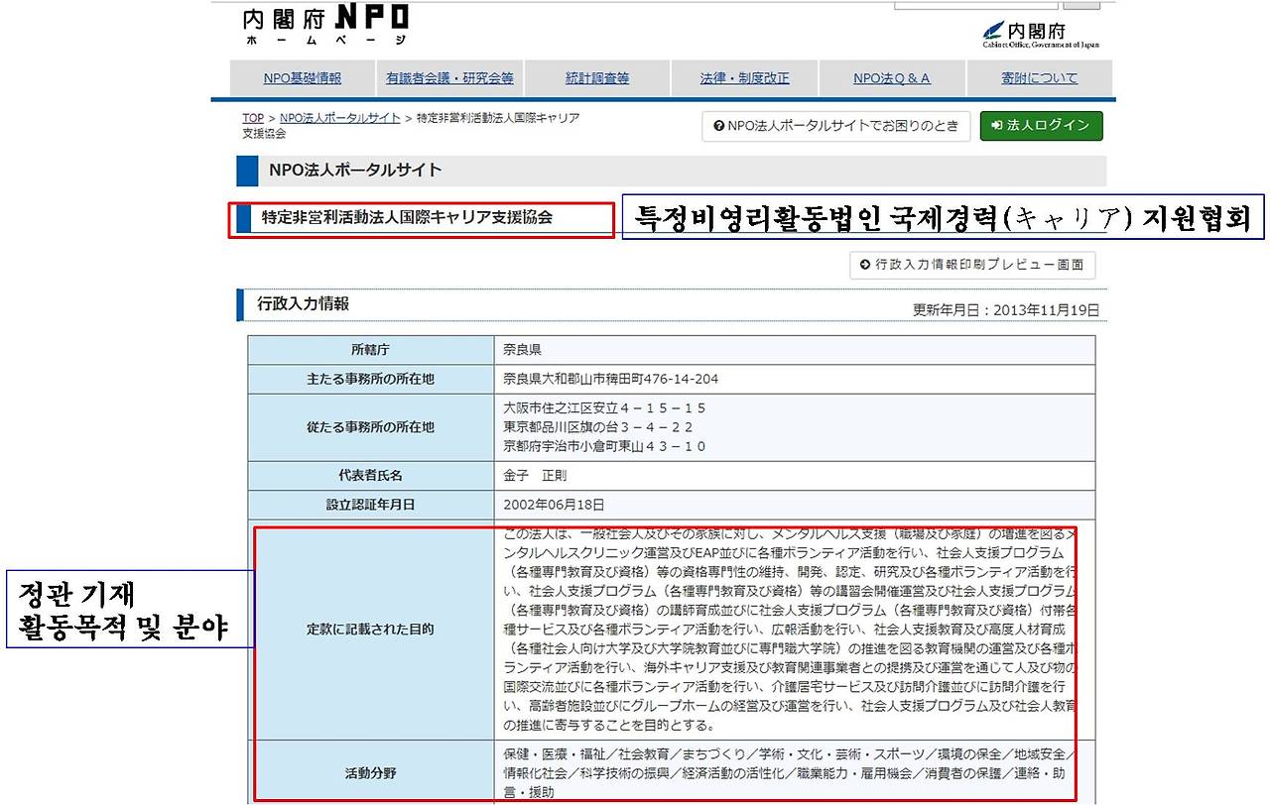The width and height of the screenshot is (1270, 805).
Task: Click the 活動分野 row label
Action: (x=371, y=772)
